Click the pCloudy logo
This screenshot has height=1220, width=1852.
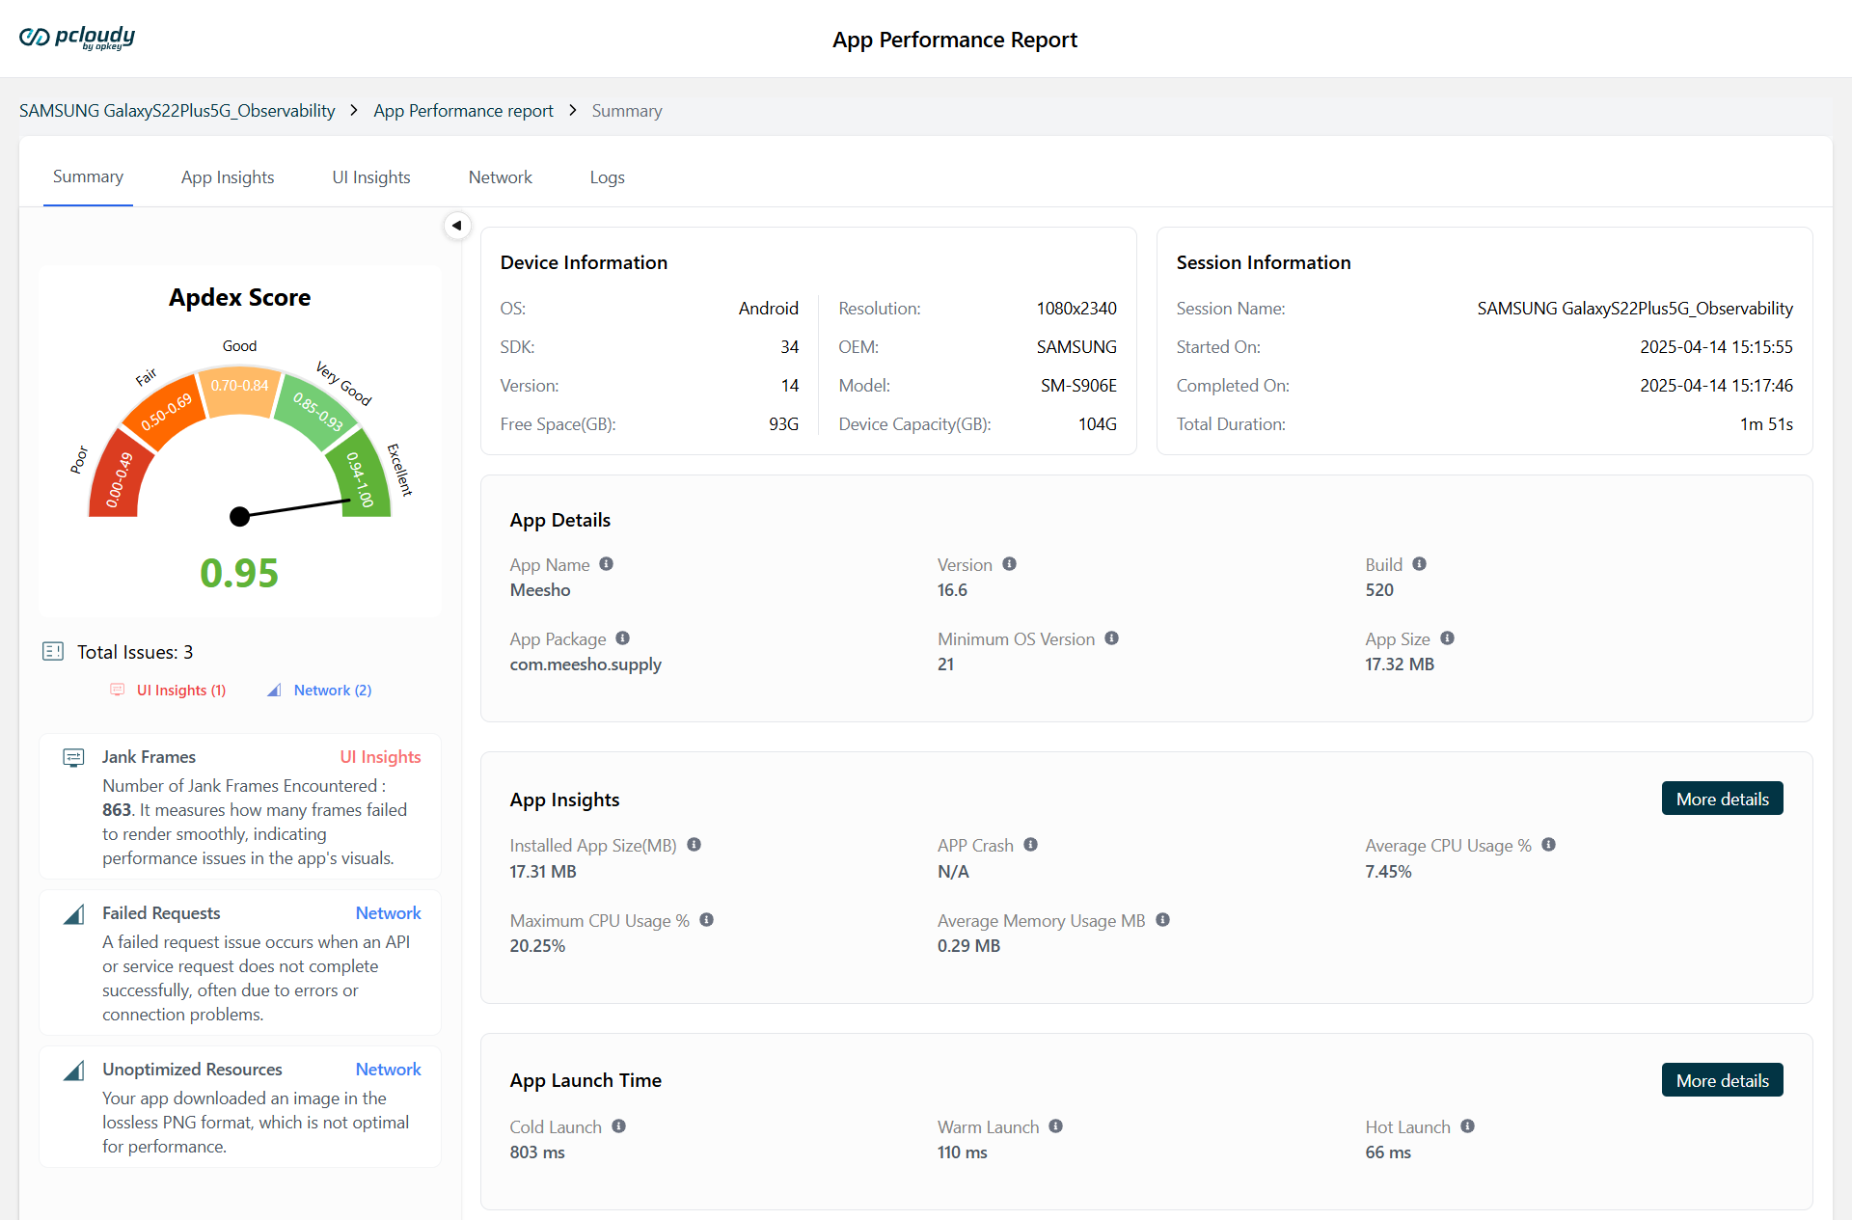77,38
